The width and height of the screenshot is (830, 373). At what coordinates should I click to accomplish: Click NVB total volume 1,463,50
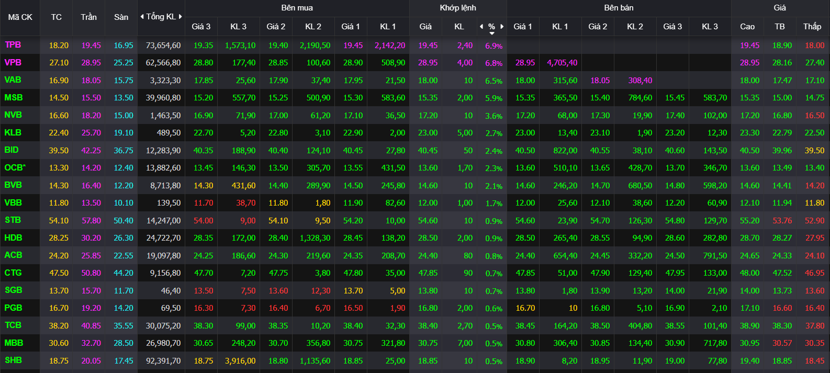coord(165,116)
